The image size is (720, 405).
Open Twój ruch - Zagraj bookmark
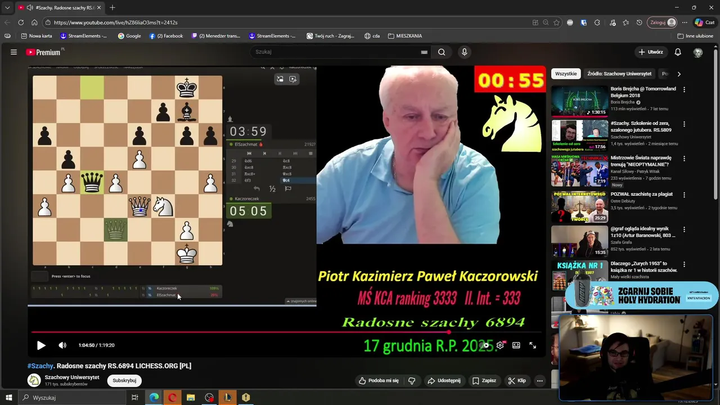330,36
